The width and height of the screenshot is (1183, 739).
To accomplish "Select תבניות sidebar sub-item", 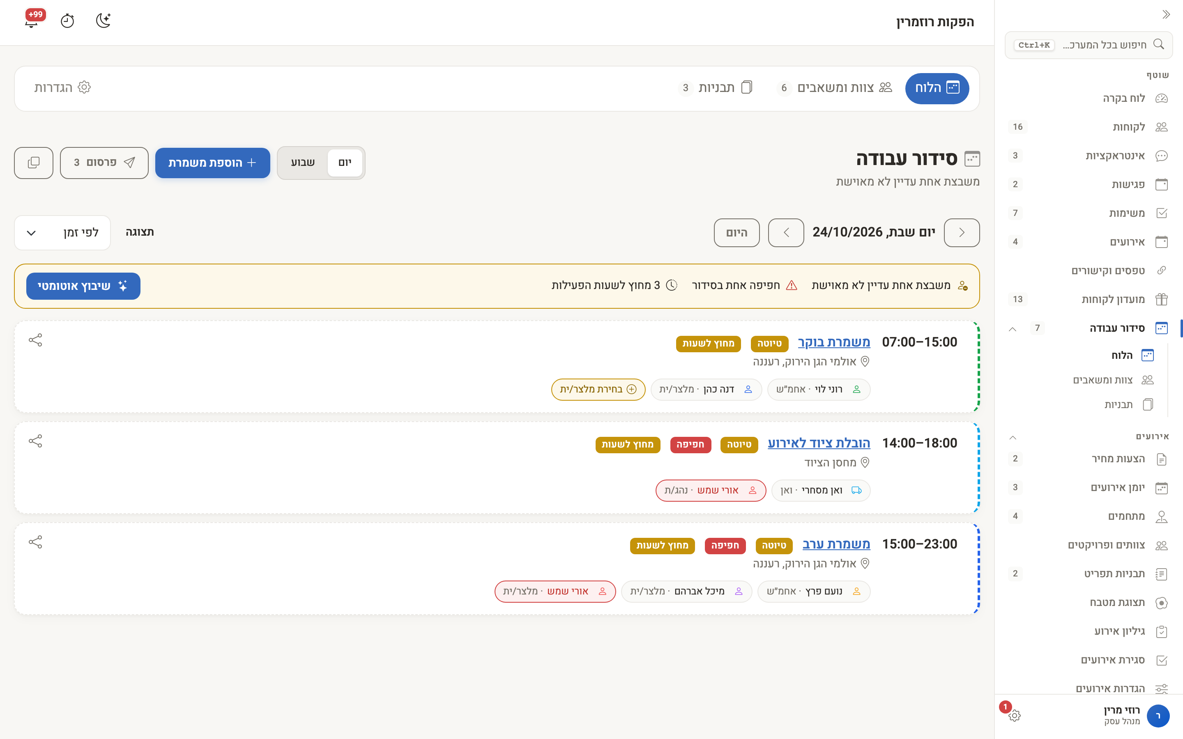I will click(x=1128, y=404).
